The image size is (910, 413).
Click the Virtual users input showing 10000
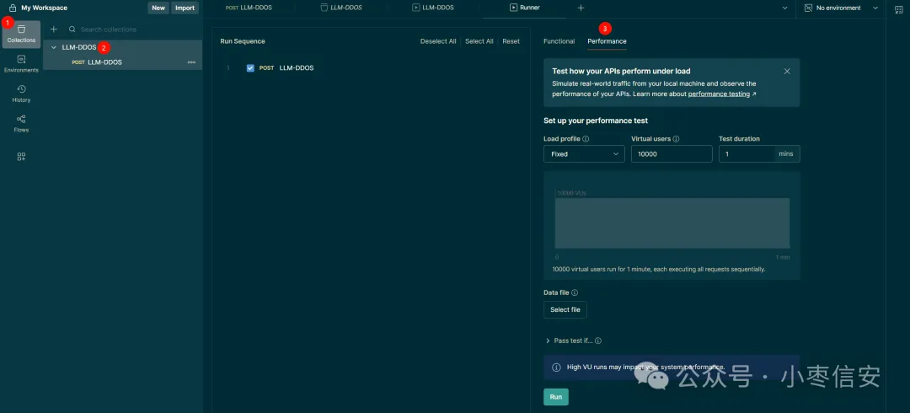(x=672, y=154)
